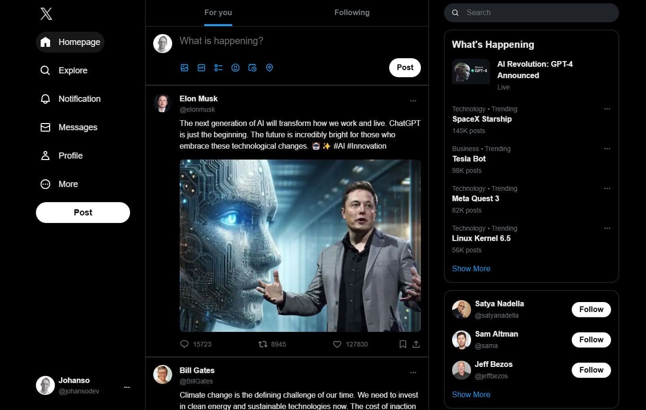
Task: Like Elon Musk's post
Action: (337, 344)
